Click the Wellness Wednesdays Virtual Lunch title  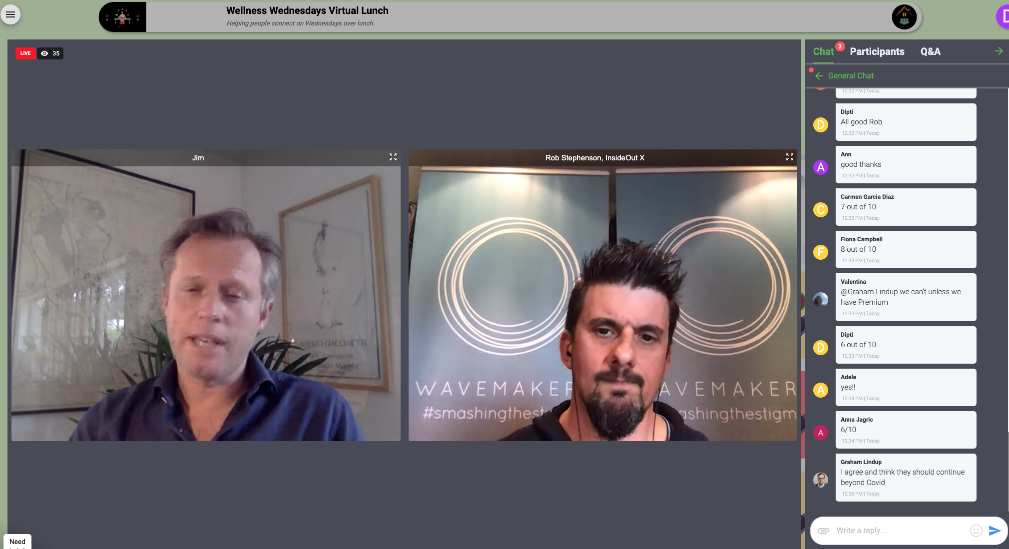[x=307, y=10]
